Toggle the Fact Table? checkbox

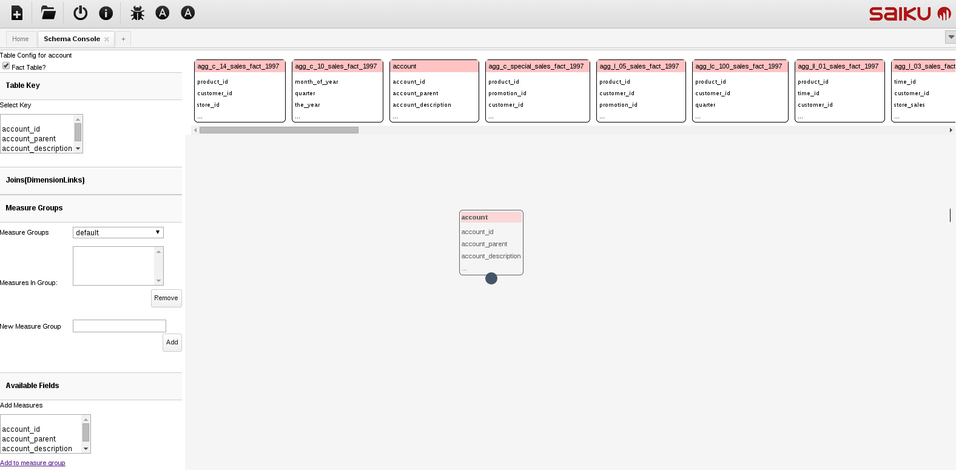(6, 65)
